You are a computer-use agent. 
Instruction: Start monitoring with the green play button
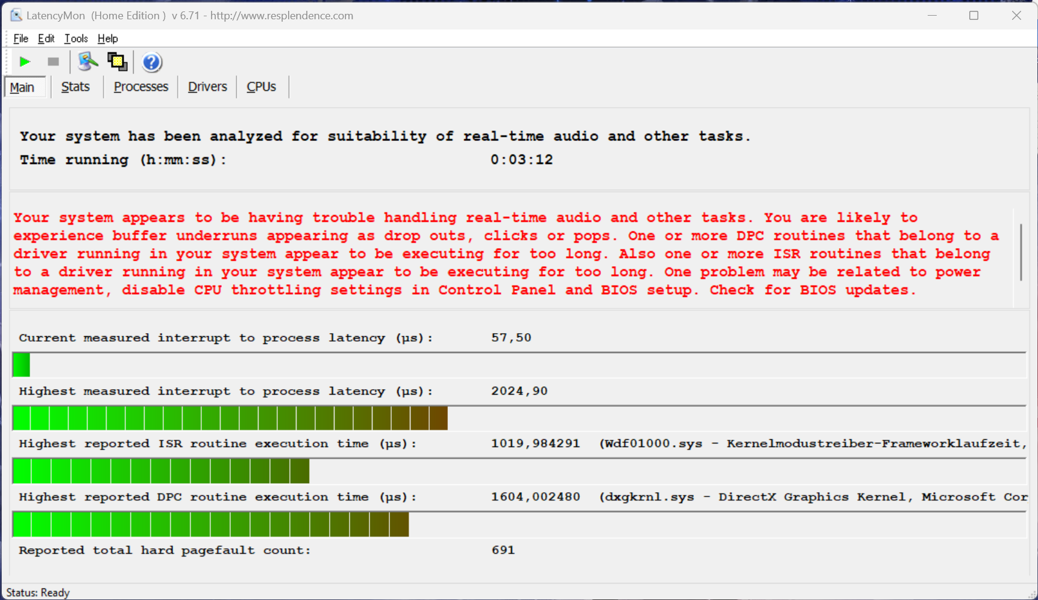pos(25,61)
